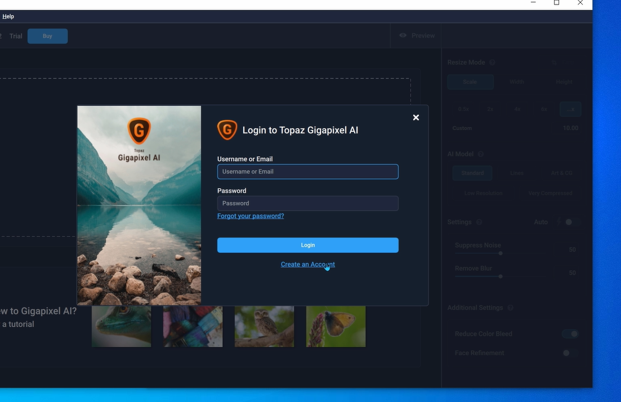Screen dimensions: 621x402
Task: Select the Art & CG AI model
Action: click(561, 173)
